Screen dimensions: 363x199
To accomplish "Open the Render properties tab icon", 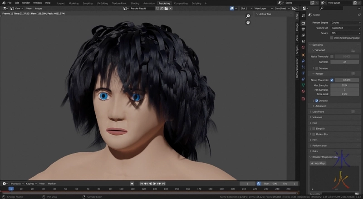I will pos(303,23).
